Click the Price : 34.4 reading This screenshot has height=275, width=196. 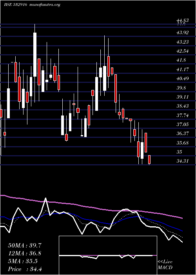[25, 269]
